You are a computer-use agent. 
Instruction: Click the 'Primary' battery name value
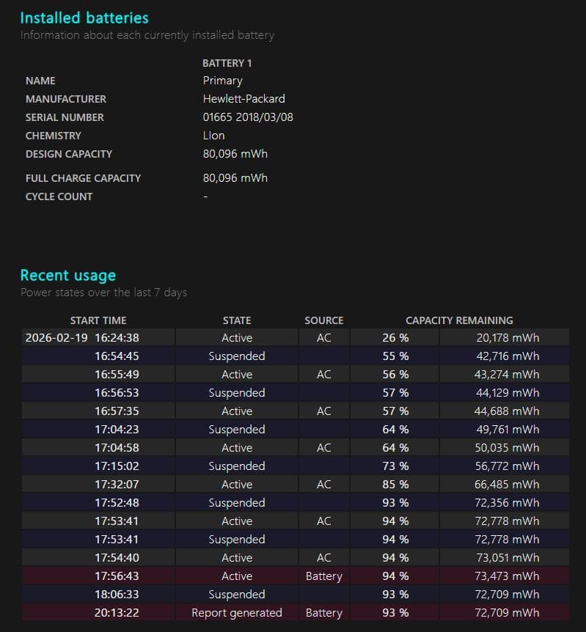click(x=222, y=81)
